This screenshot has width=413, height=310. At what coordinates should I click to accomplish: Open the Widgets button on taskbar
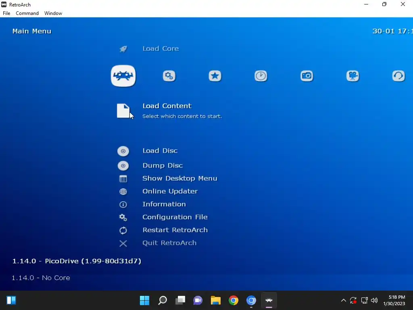tap(11, 300)
